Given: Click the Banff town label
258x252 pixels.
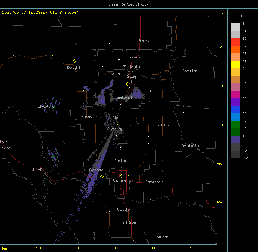Looking at the screenshot, I should pos(37,170).
